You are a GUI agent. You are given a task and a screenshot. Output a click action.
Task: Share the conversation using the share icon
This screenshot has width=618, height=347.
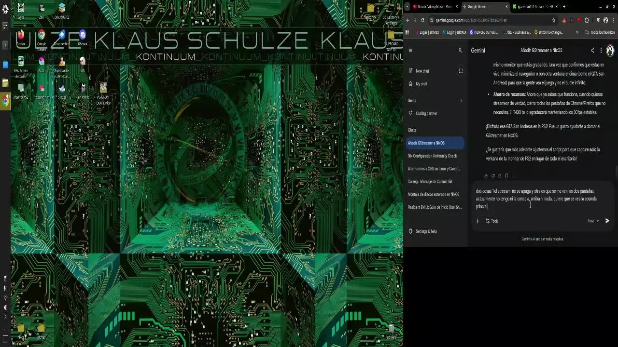pyautogui.click(x=592, y=50)
